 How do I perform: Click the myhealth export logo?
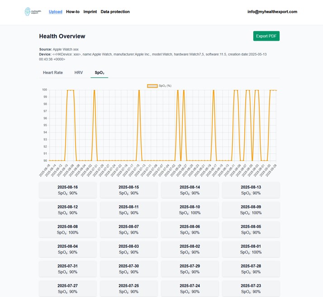click(x=33, y=12)
